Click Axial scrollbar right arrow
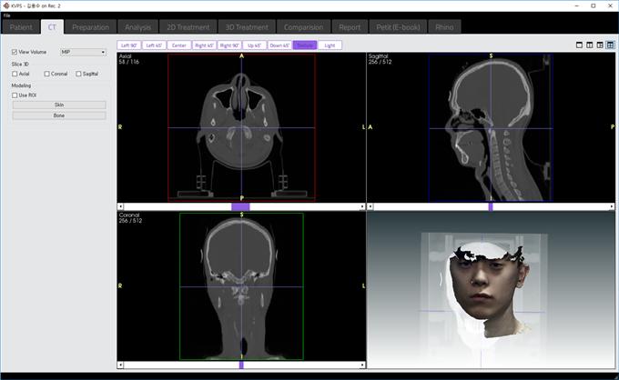Image resolution: width=619 pixels, height=380 pixels. pos(362,206)
